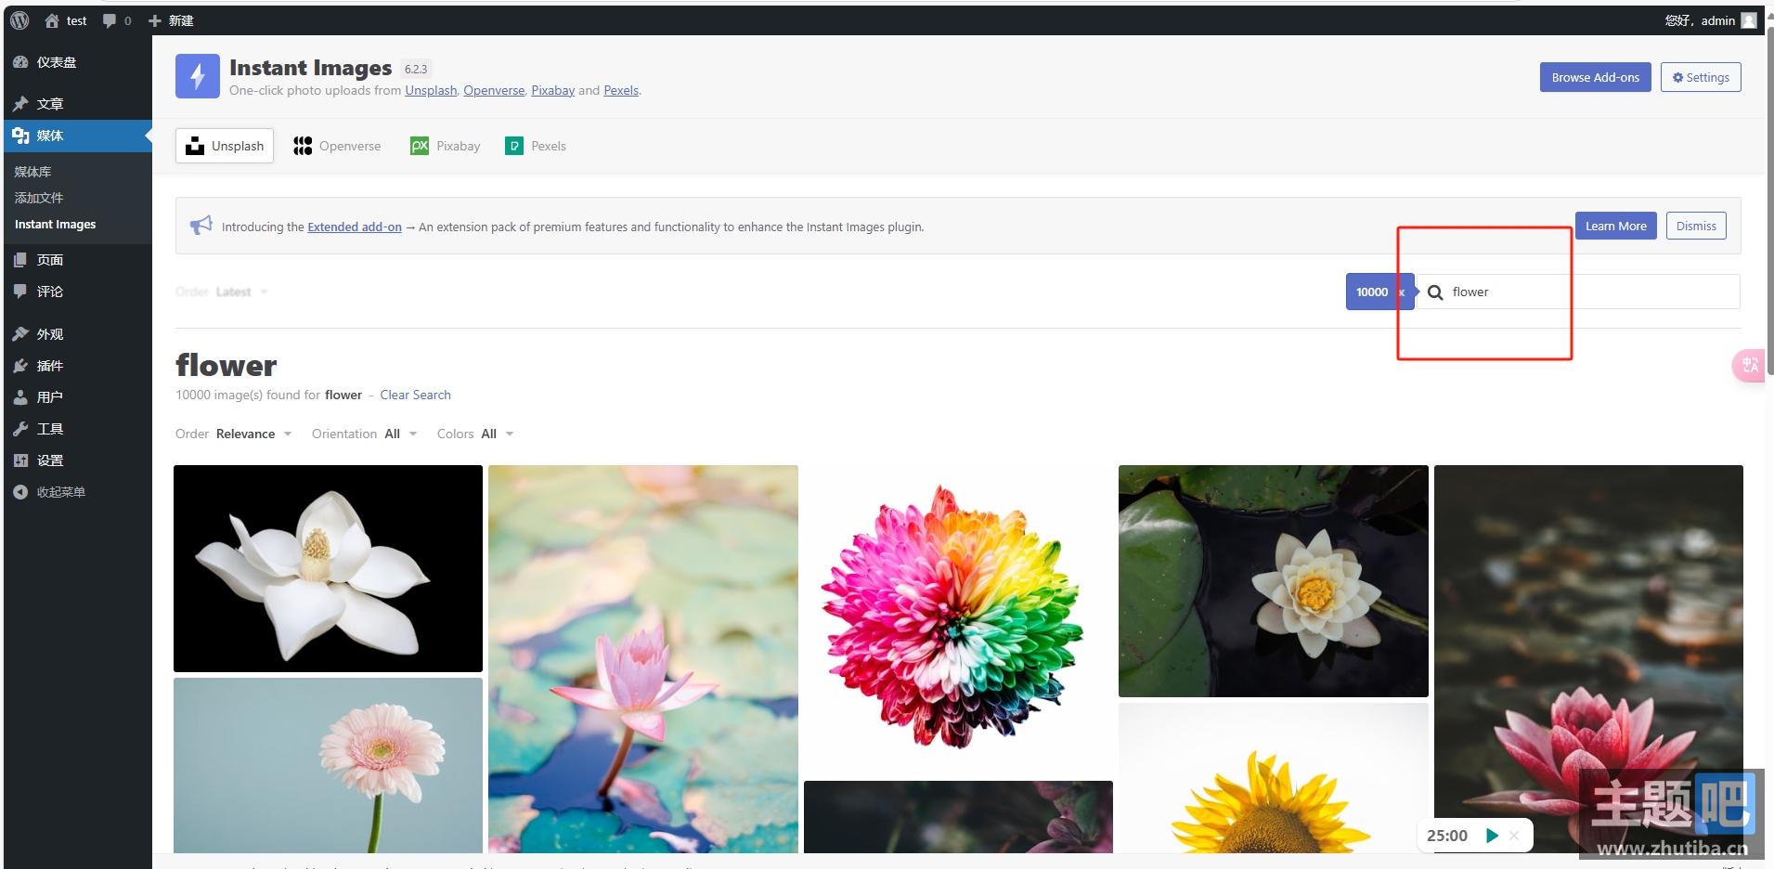Screen dimensions: 1774x869
Task: Click the Learn More button
Action: tap(1615, 226)
